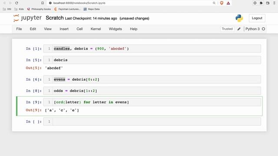Viewport: 278px width, 156px height.
Task: Open the Feynman Lectures bookmark
Action: [x=67, y=9]
